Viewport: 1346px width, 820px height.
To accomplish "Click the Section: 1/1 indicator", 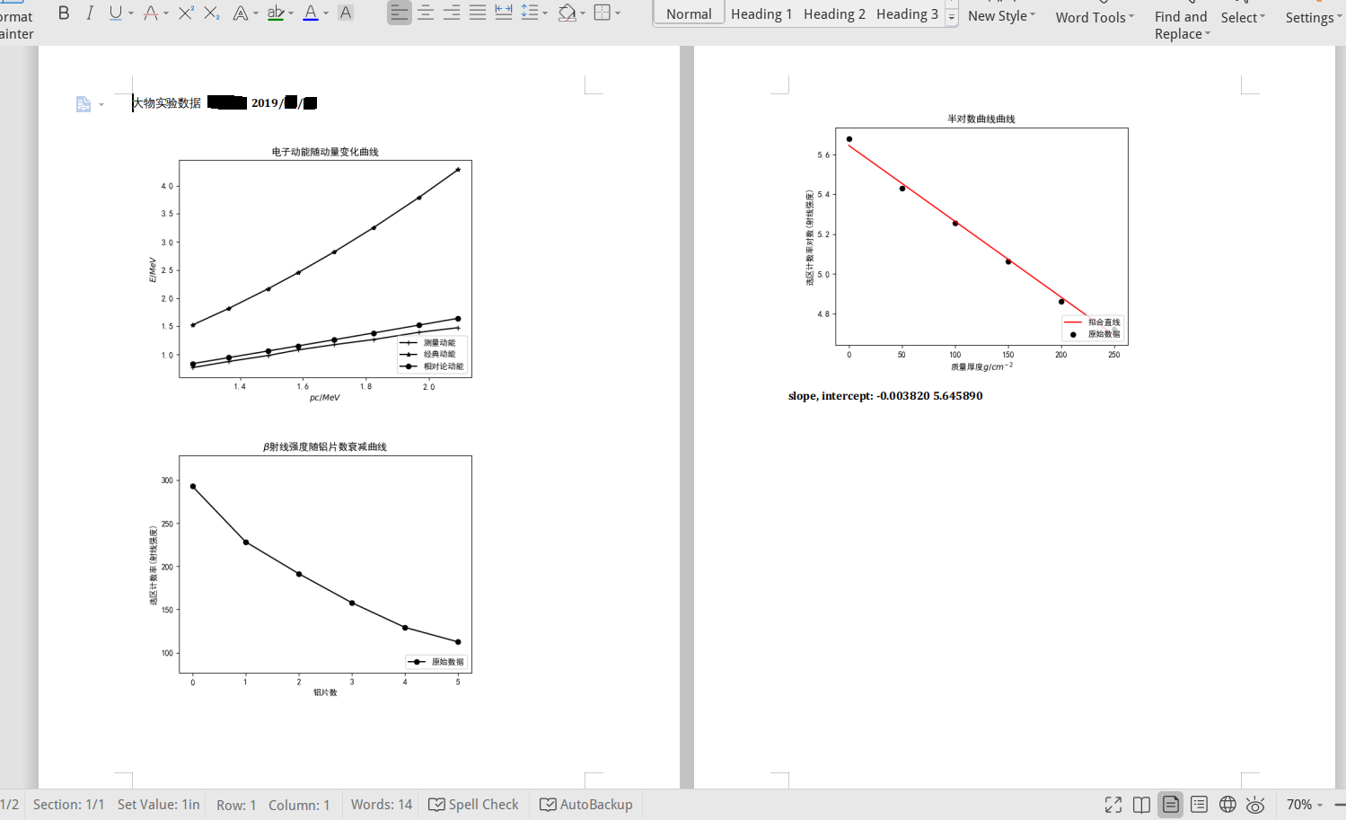I will 68,805.
